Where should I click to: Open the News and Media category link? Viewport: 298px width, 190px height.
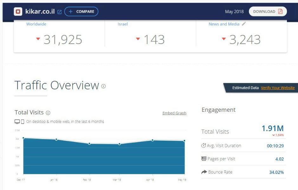coord(224,24)
